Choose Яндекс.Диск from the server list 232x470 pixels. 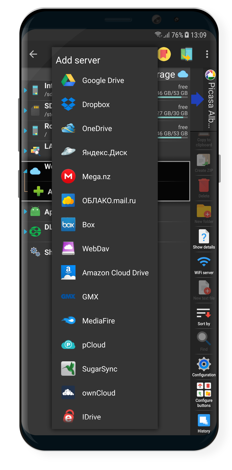click(105, 152)
